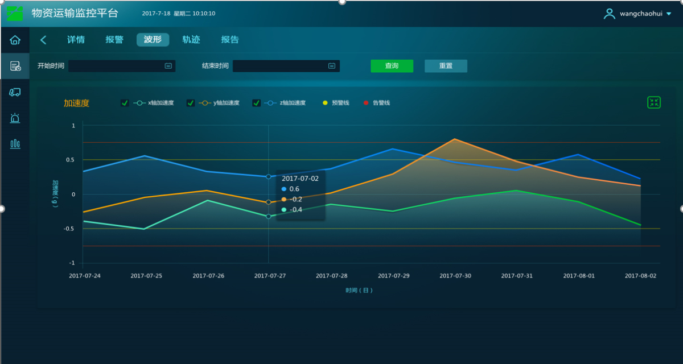Open the 开始时间 calendar picker
The height and width of the screenshot is (364, 683).
click(x=168, y=66)
